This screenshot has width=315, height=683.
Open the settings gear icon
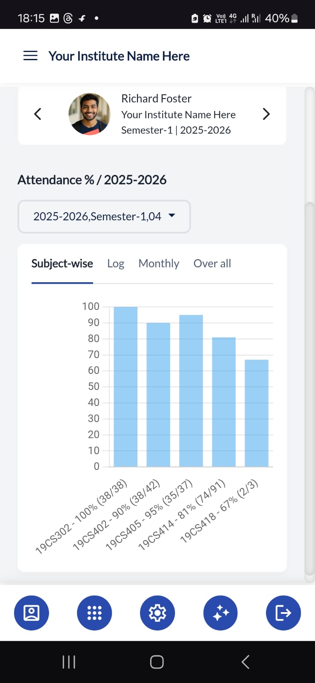pyautogui.click(x=157, y=613)
